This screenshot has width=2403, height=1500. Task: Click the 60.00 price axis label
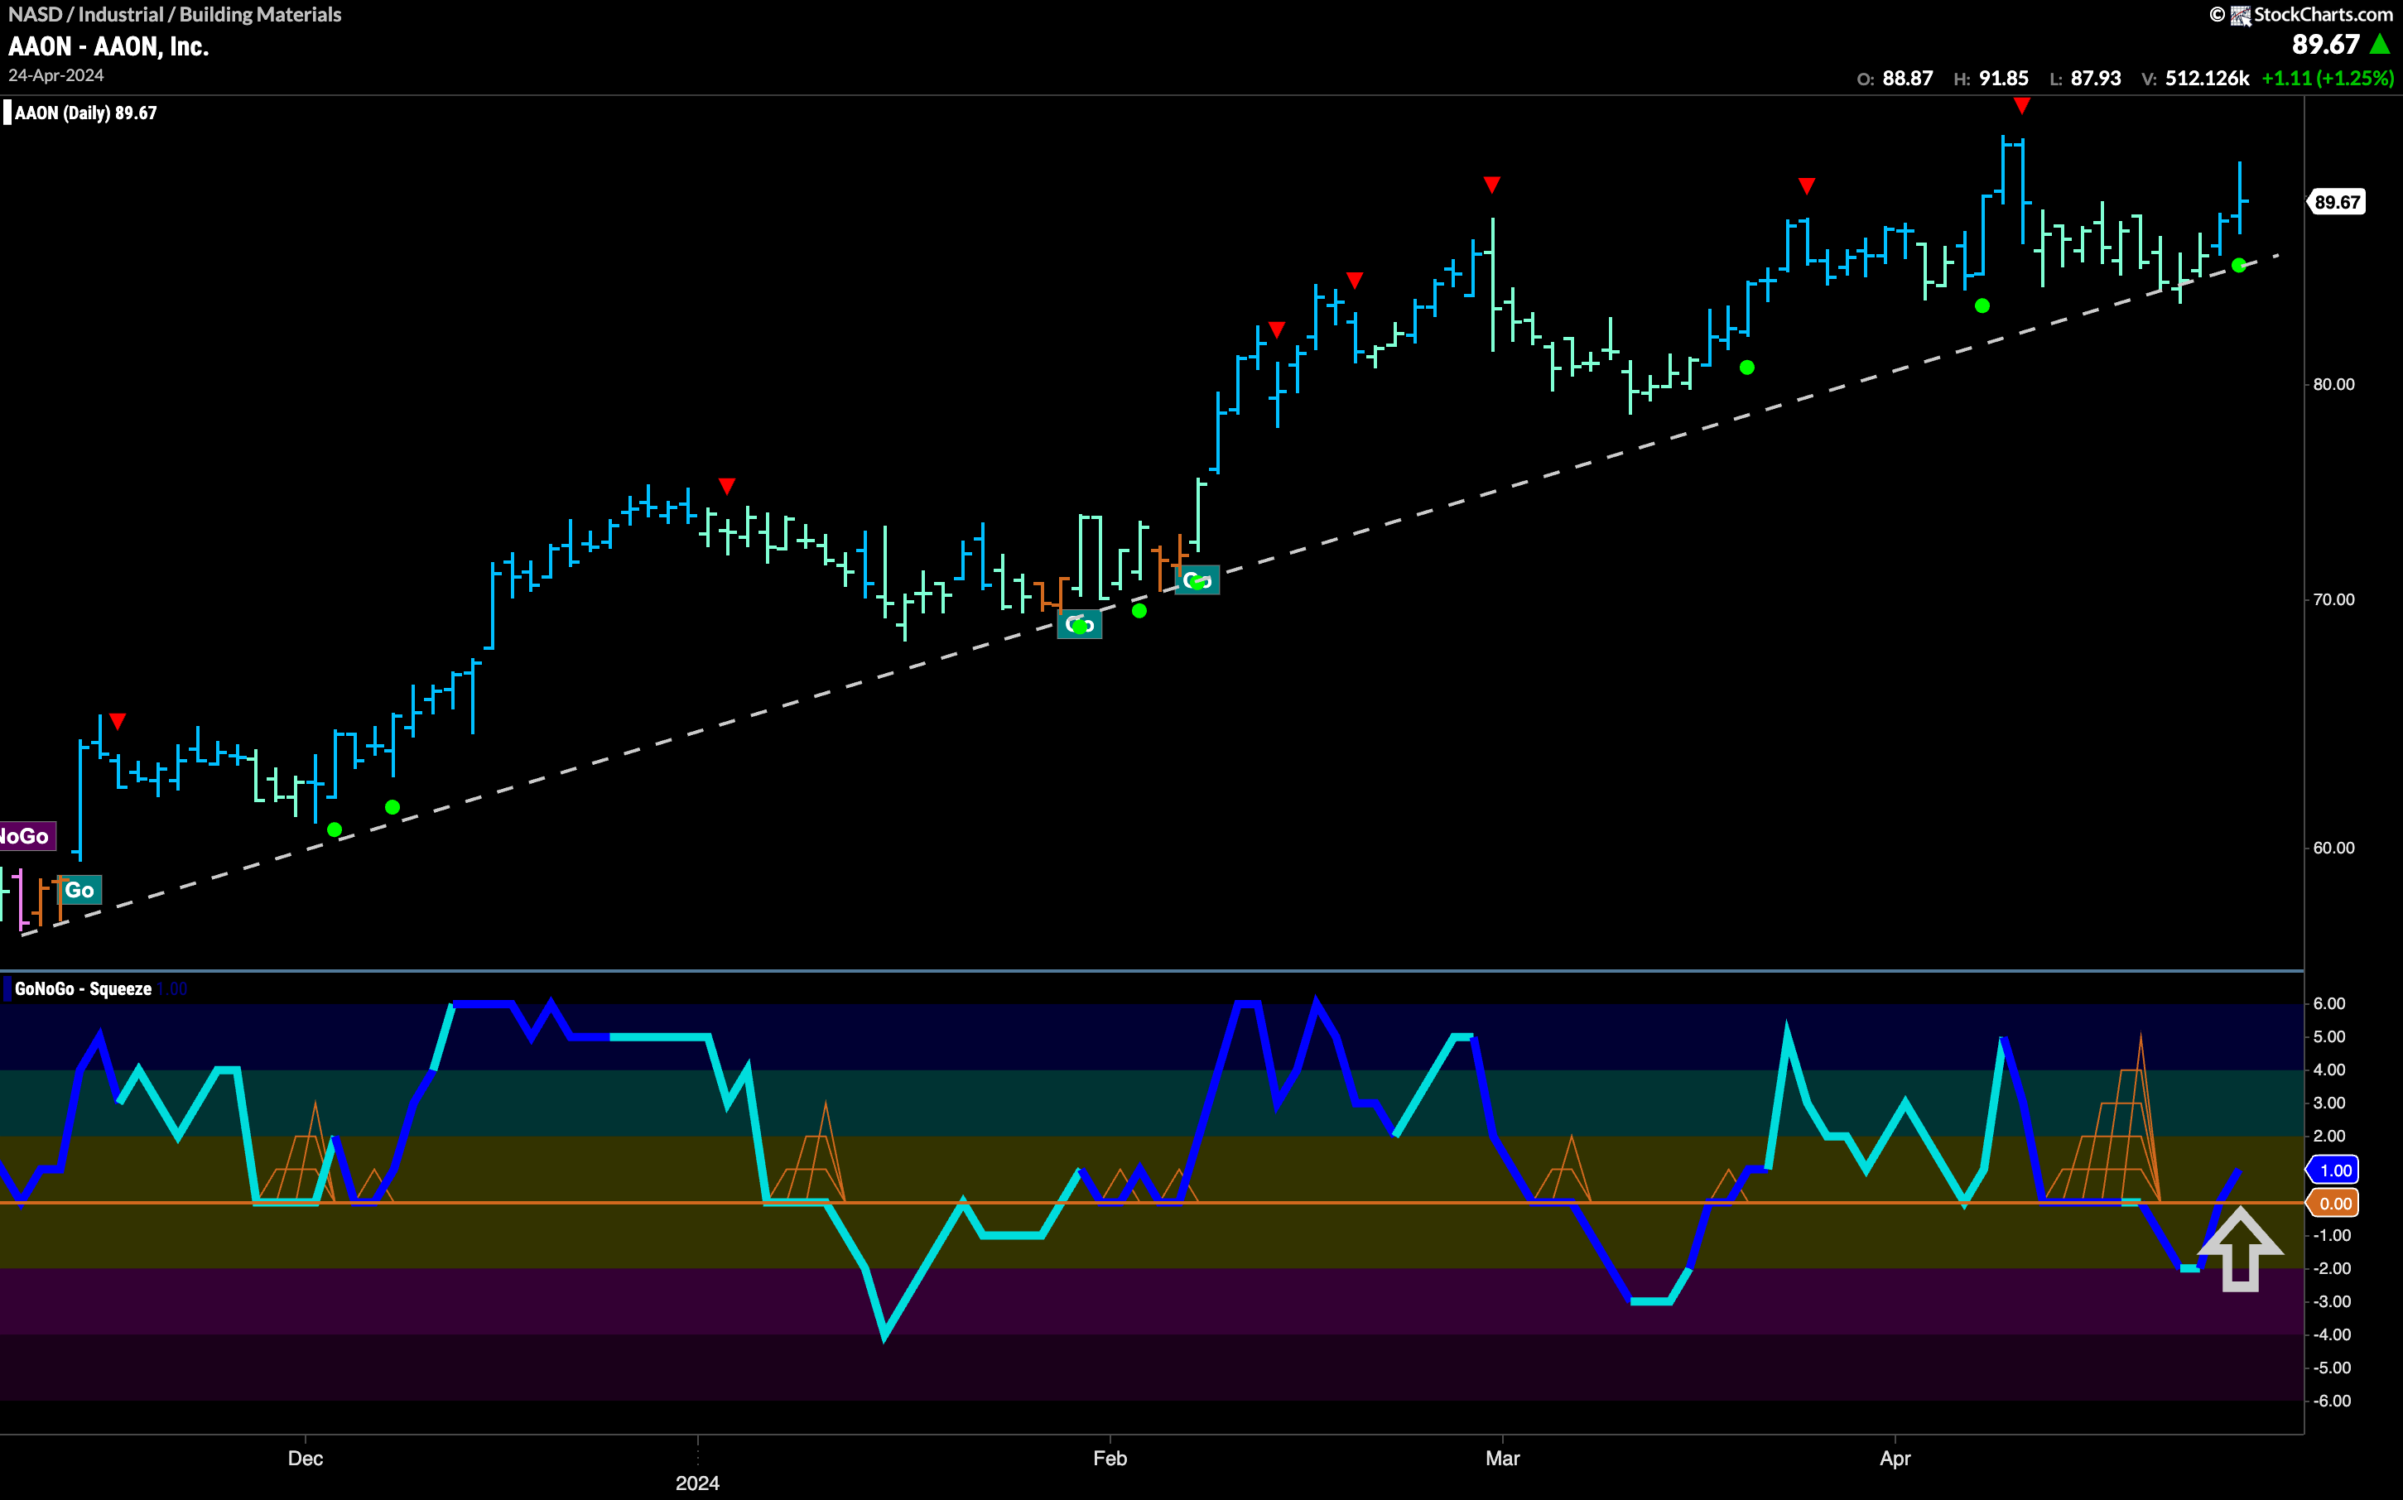point(2333,849)
